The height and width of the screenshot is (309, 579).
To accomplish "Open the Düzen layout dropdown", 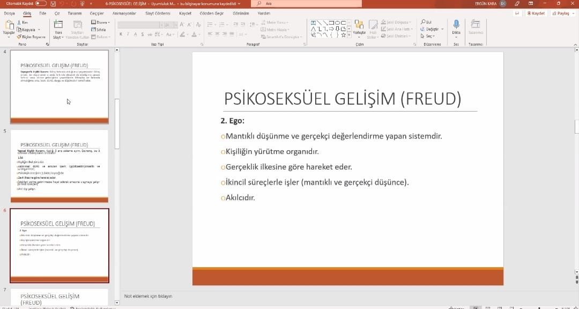I will pos(100,23).
